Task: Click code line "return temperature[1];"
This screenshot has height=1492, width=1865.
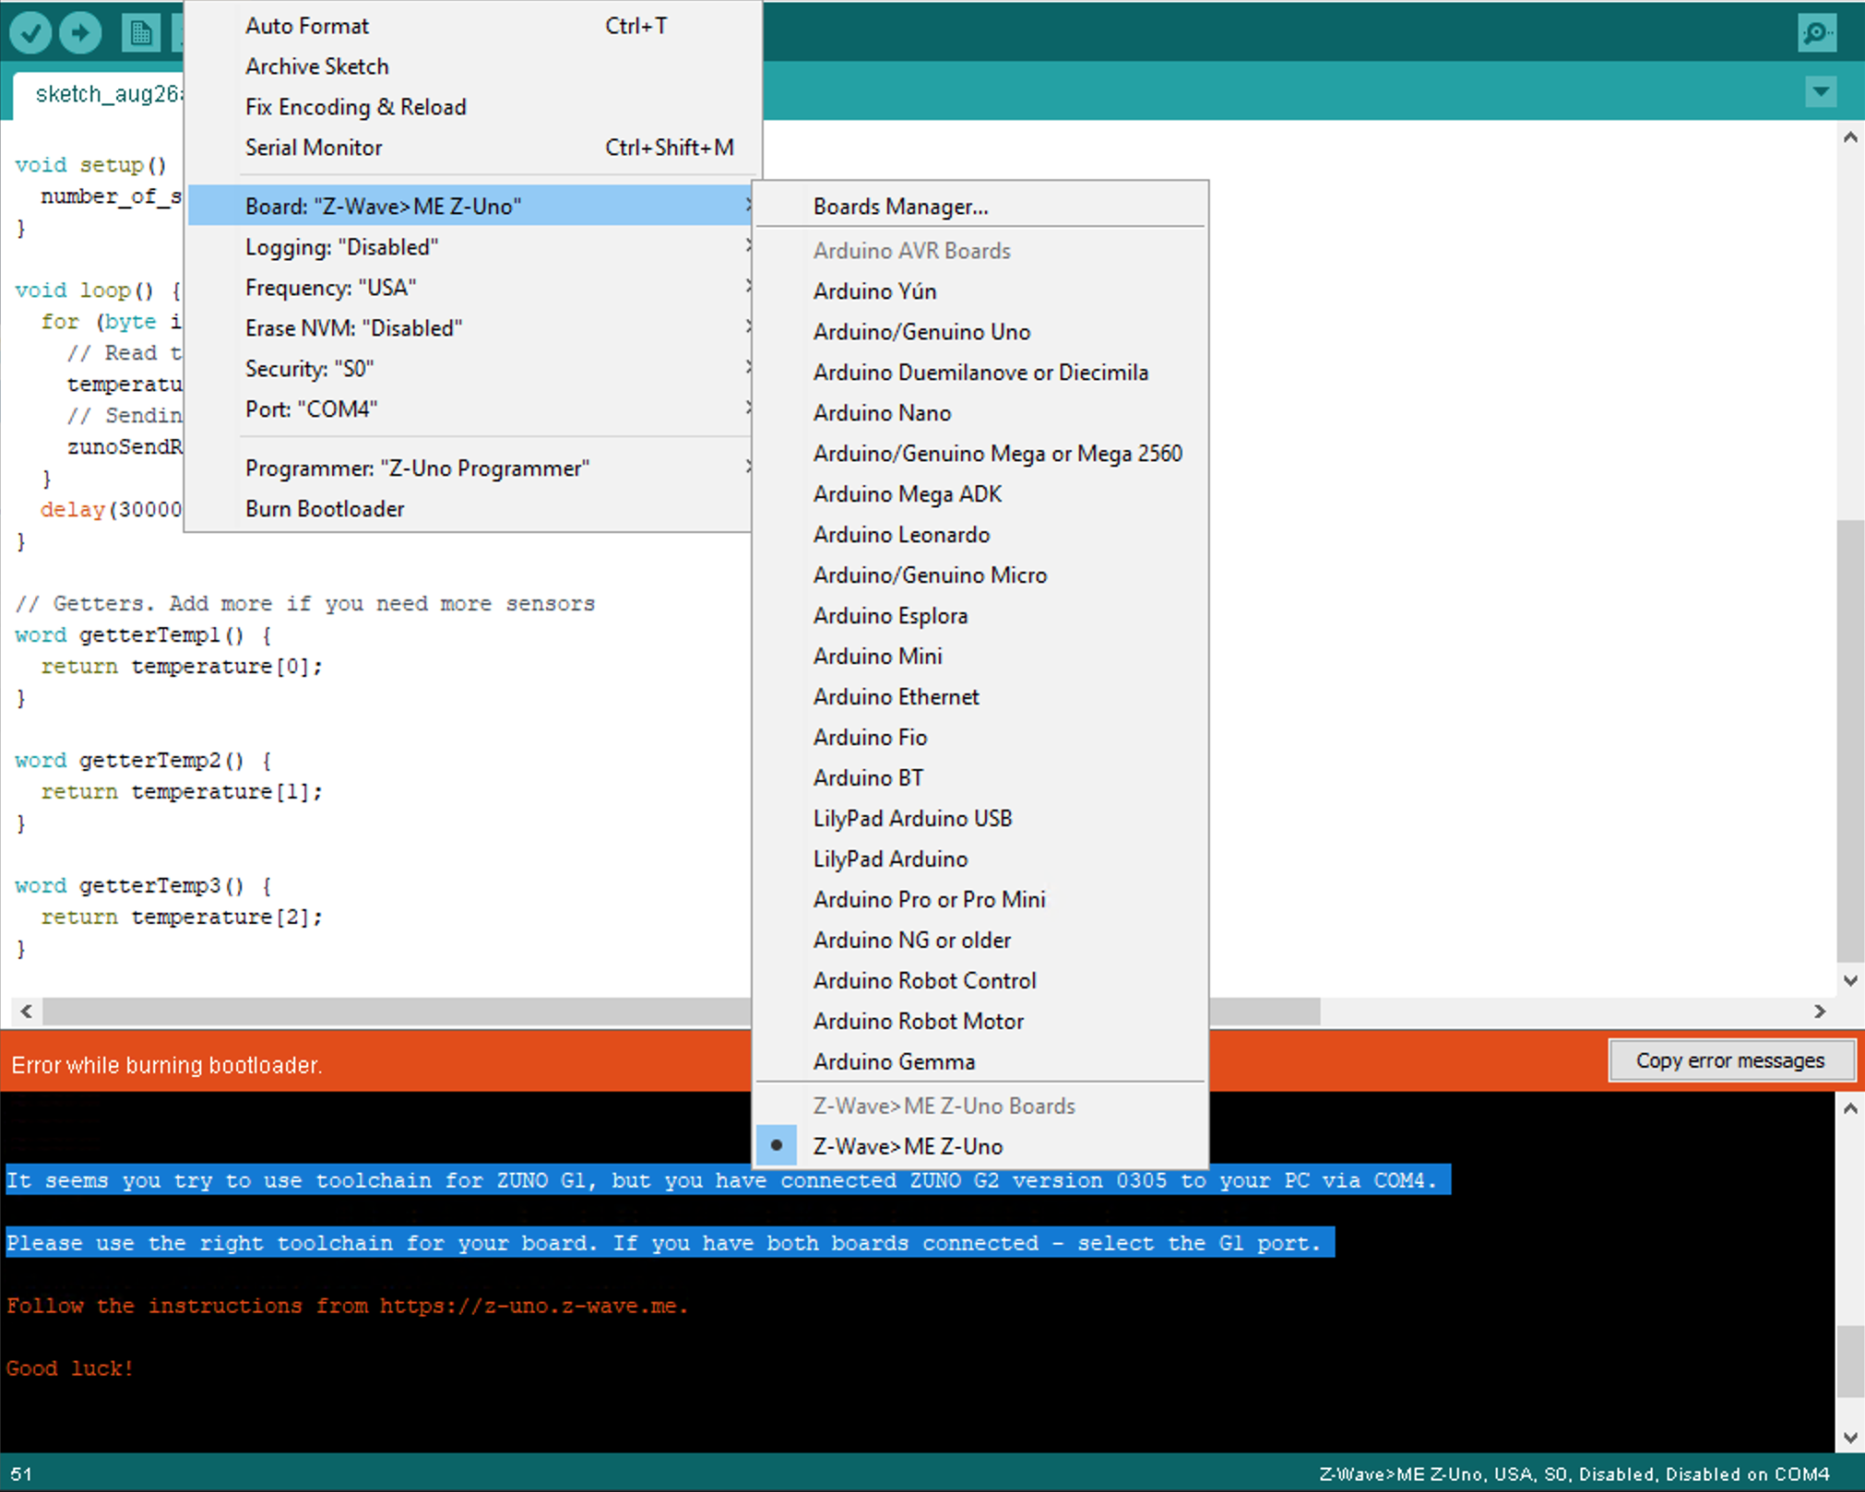Action: click(x=182, y=792)
